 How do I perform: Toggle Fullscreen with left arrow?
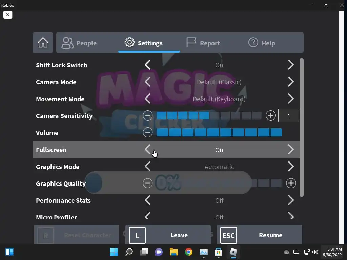148,149
